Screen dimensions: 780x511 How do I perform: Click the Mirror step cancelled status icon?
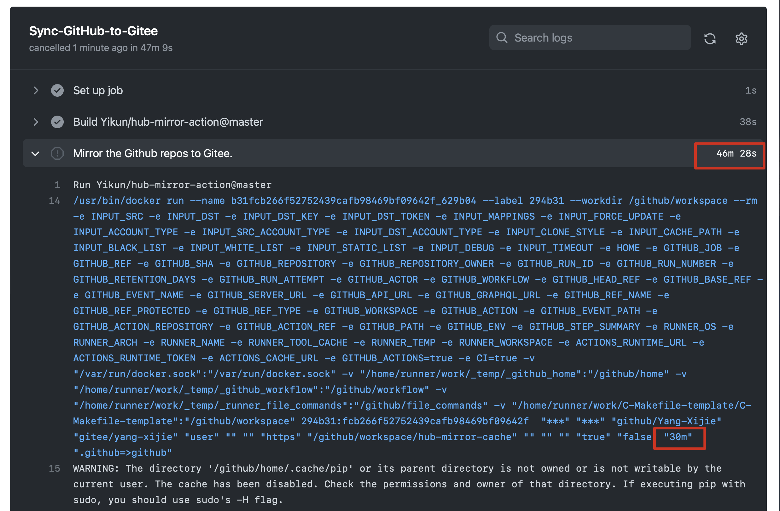coord(57,153)
